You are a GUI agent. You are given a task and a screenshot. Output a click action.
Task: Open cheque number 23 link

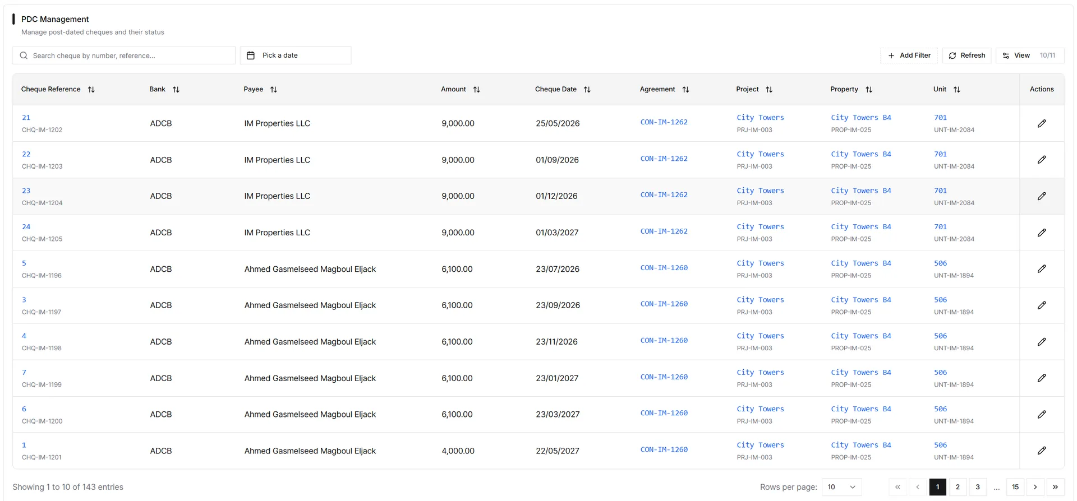tap(26, 191)
